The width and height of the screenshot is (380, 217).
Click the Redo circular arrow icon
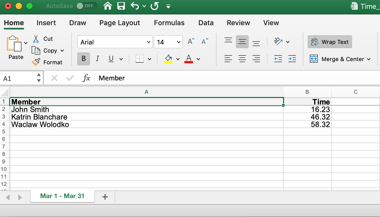coord(155,6)
